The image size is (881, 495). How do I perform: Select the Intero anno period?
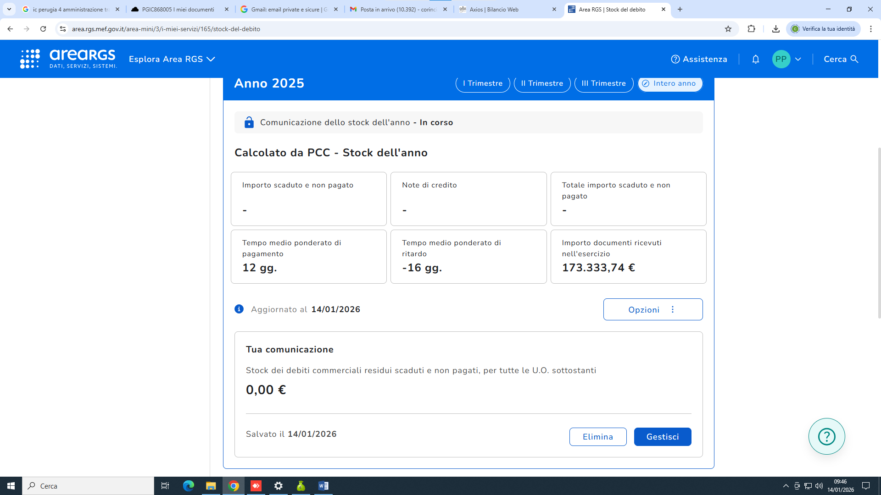669,83
